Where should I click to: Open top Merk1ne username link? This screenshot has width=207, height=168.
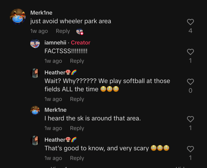click(x=41, y=13)
